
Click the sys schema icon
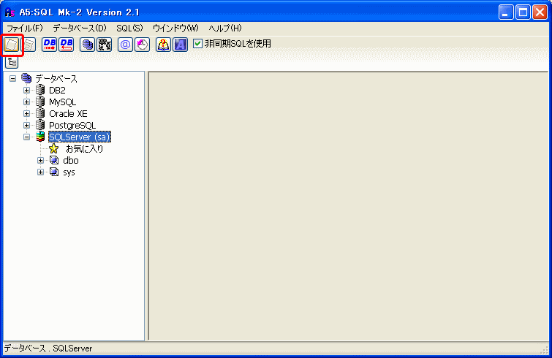point(54,172)
